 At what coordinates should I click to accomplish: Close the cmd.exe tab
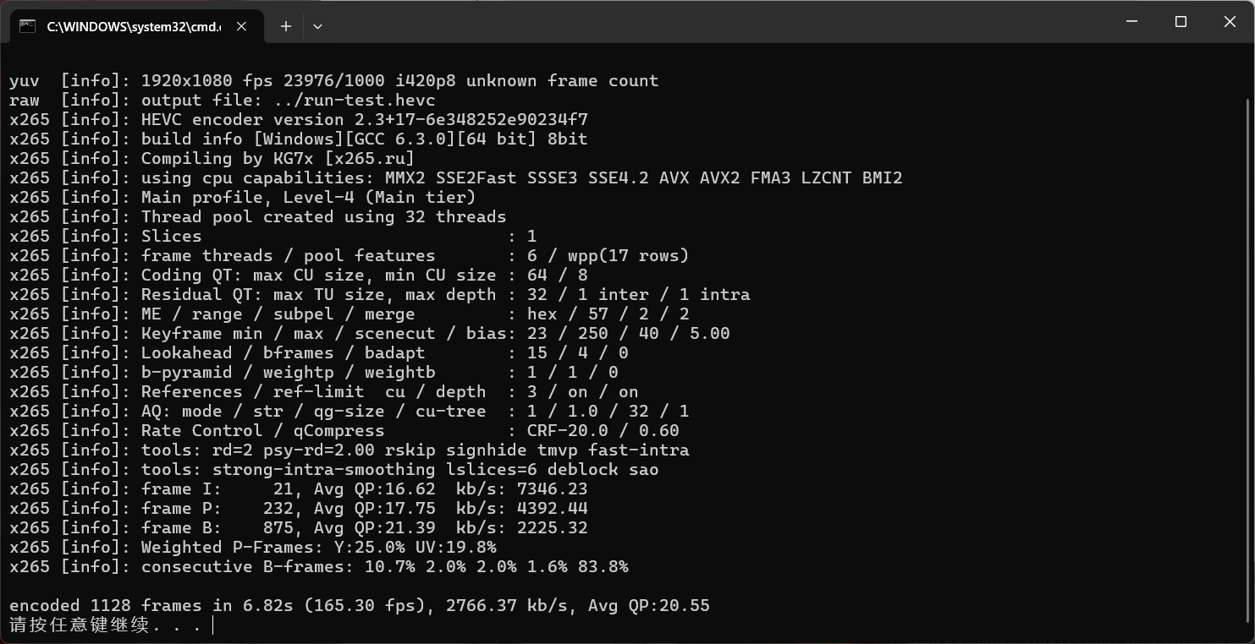click(x=241, y=26)
